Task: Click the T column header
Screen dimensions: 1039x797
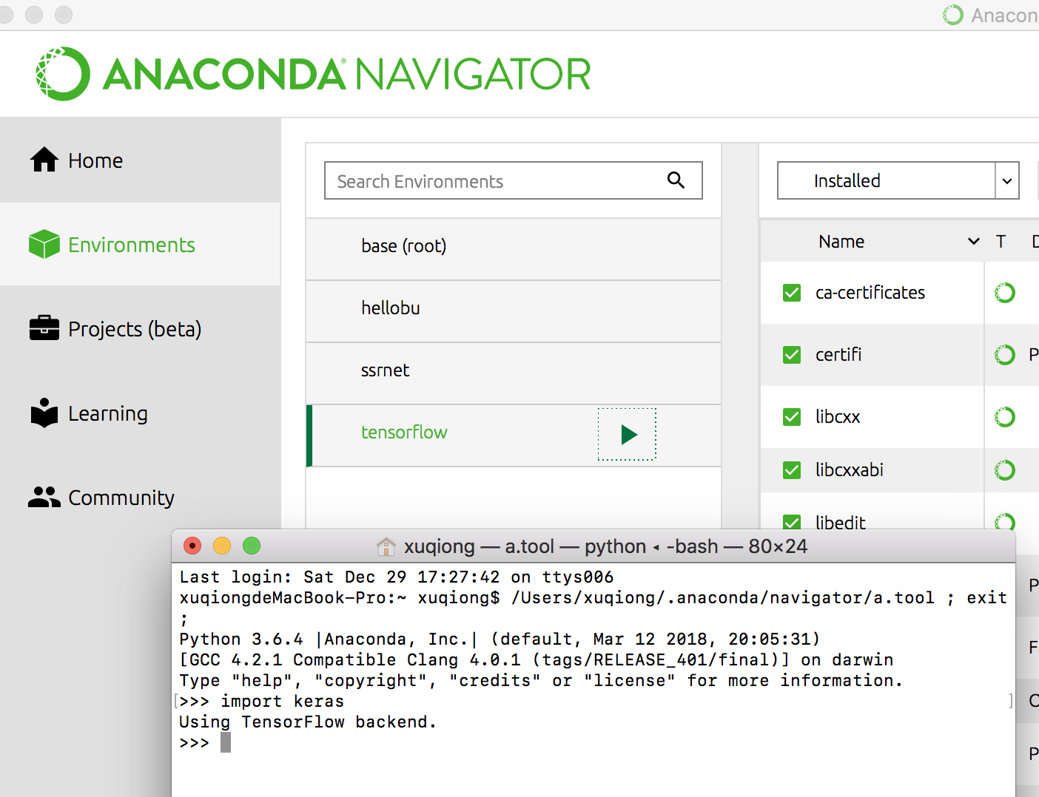Action: coord(1001,242)
